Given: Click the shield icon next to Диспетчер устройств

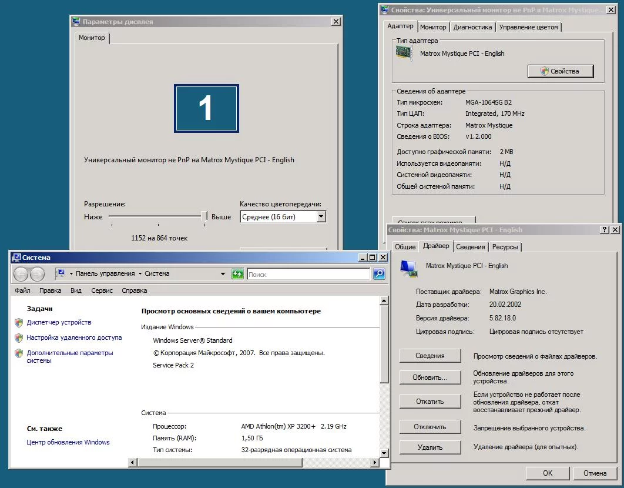Looking at the screenshot, I should point(19,322).
